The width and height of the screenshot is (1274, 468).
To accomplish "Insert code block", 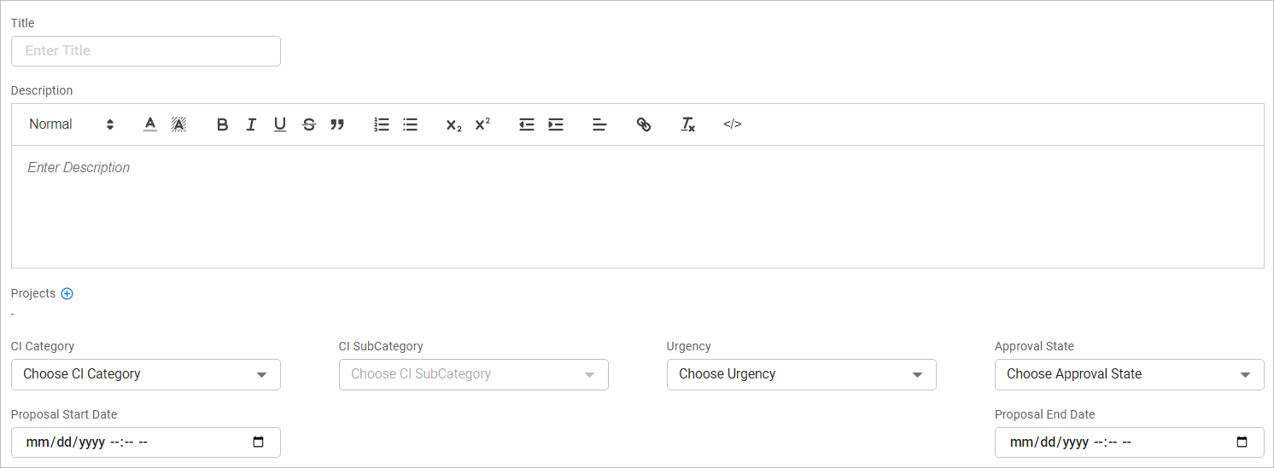I will [x=732, y=124].
